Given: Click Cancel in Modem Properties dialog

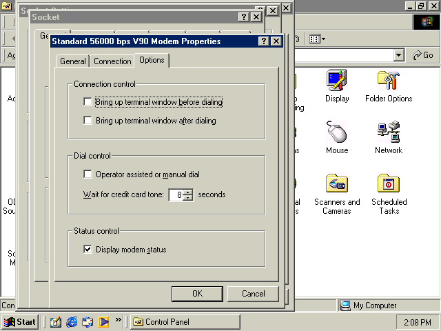Looking at the screenshot, I should click(x=253, y=294).
